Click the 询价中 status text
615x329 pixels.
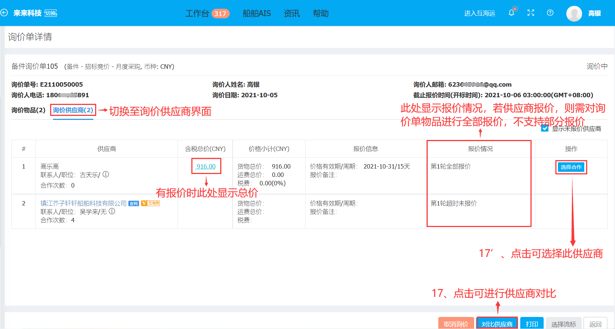point(597,66)
